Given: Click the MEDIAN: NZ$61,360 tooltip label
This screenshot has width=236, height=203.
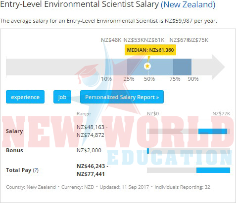Looking at the screenshot, I should 150,50.
